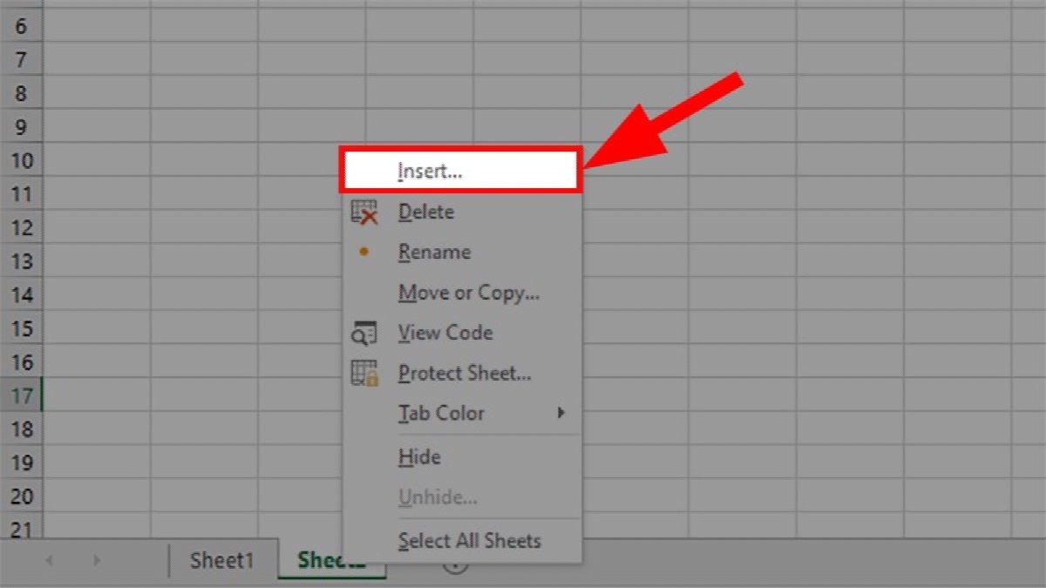Select row 8 header
Viewport: 1046px width, 588px height.
click(21, 94)
